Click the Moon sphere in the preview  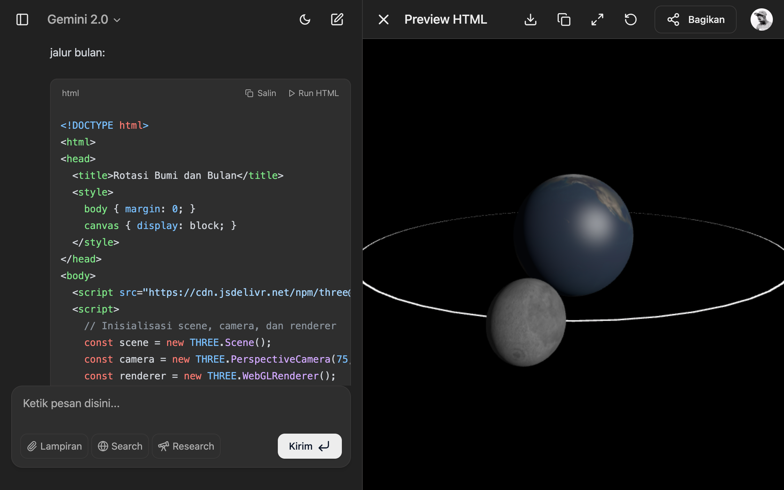(x=526, y=322)
